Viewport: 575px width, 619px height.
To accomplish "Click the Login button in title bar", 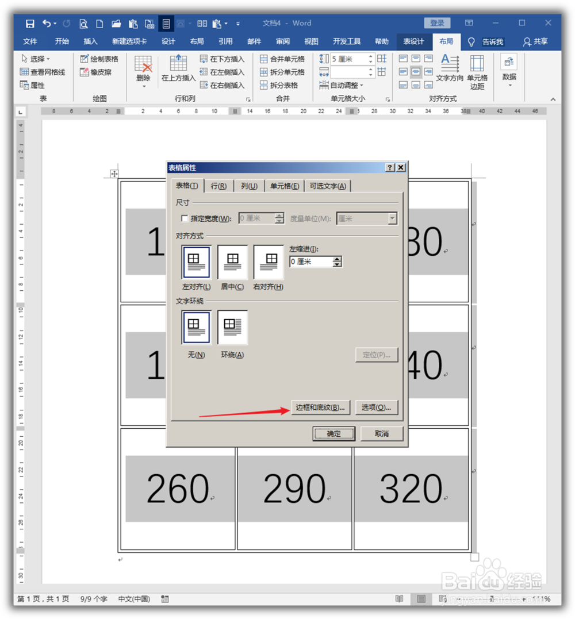I will (x=437, y=24).
